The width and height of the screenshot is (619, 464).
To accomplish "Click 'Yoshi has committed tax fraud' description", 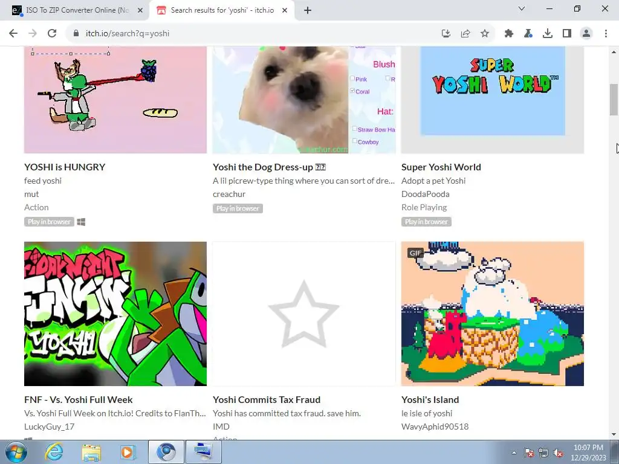I will (287, 413).
